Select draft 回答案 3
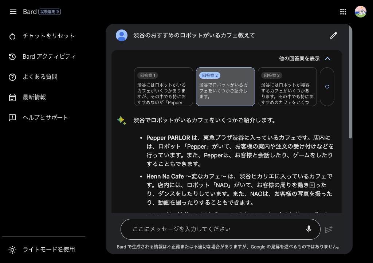The height and width of the screenshot is (263, 373). click(287, 87)
